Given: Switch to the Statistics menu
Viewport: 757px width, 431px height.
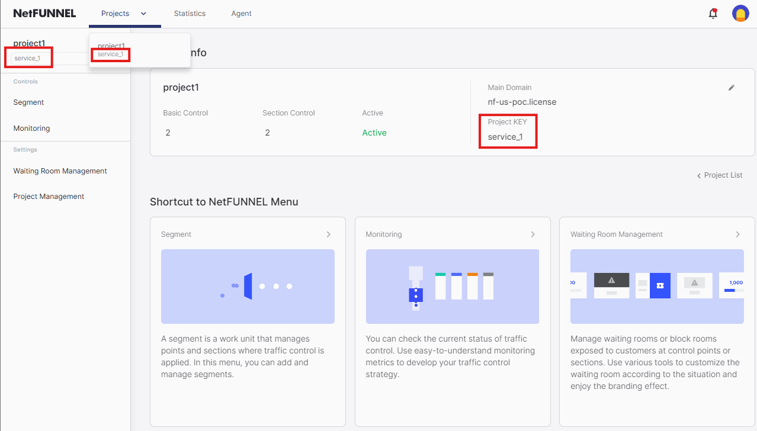Looking at the screenshot, I should tap(190, 12).
